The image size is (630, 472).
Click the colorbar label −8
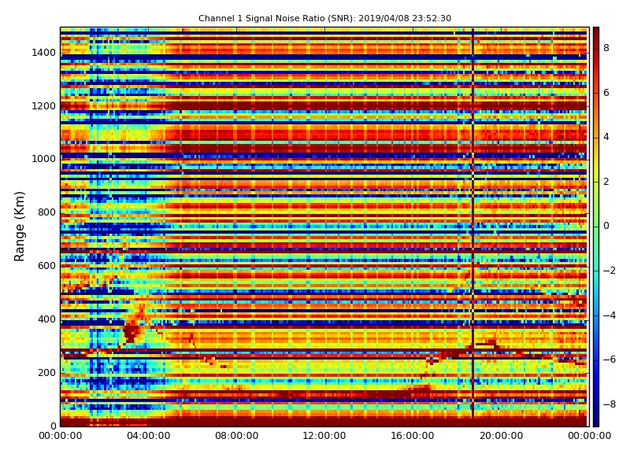pos(610,404)
